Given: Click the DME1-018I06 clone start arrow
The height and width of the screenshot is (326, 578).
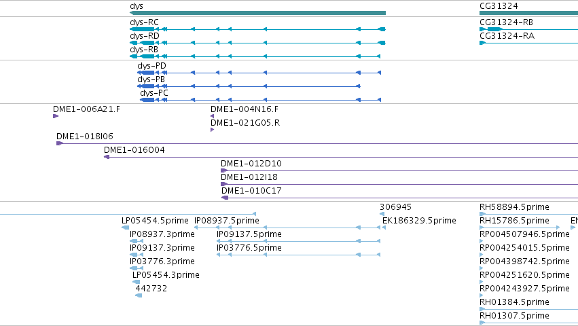Looking at the screenshot, I should pos(60,143).
